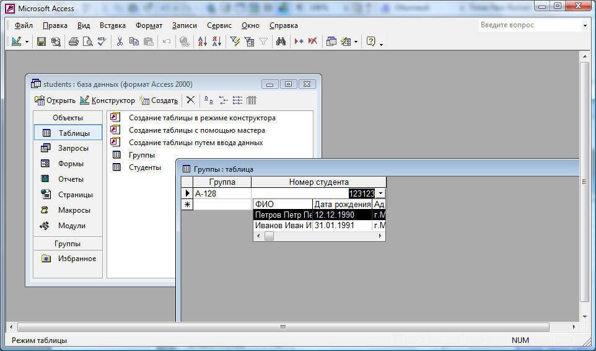Sort descending Я-А icon
Screen dimensions: 596x351
[x=217, y=42]
